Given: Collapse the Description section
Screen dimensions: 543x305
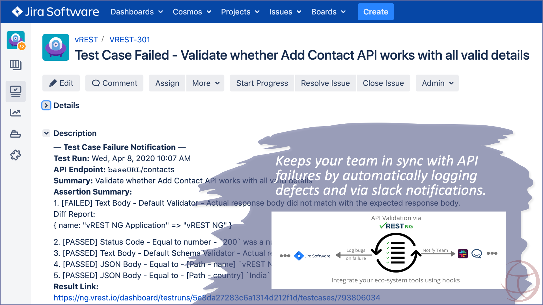Looking at the screenshot, I should (46, 133).
